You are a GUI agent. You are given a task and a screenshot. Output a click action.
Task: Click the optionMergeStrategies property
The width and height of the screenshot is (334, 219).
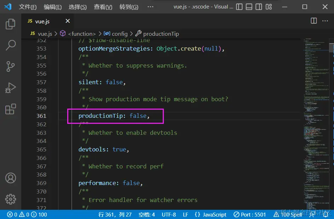114,48
